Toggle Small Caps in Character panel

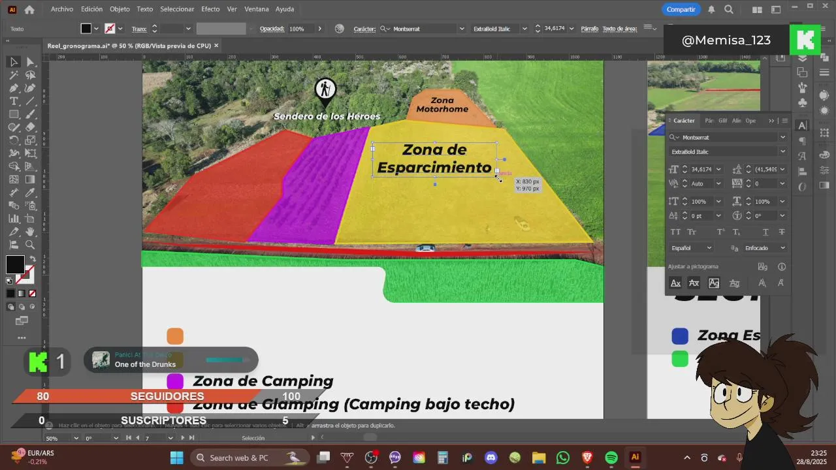[x=692, y=232]
